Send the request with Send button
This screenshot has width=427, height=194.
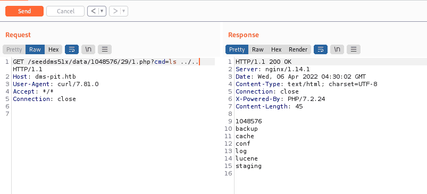(x=24, y=11)
